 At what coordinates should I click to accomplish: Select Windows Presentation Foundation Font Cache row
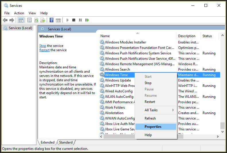click(160, 47)
